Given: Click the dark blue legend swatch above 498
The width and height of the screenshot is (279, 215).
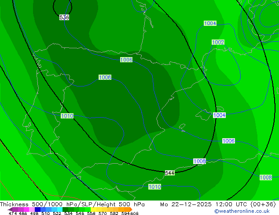Looking at the screenshot, I should 37,209.
